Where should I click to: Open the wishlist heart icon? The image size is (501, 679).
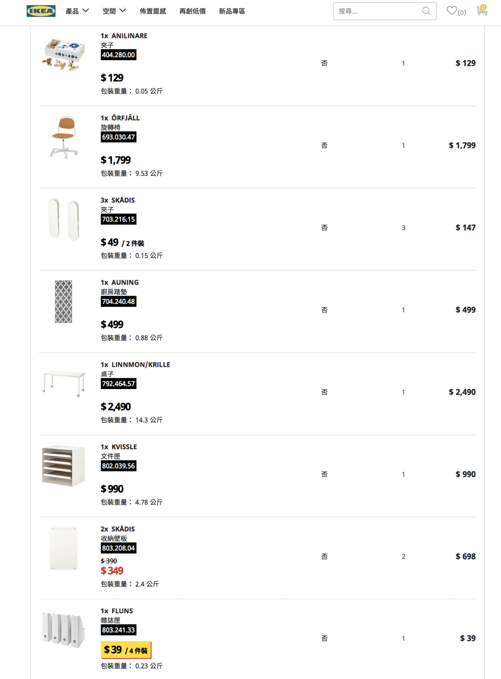click(452, 11)
